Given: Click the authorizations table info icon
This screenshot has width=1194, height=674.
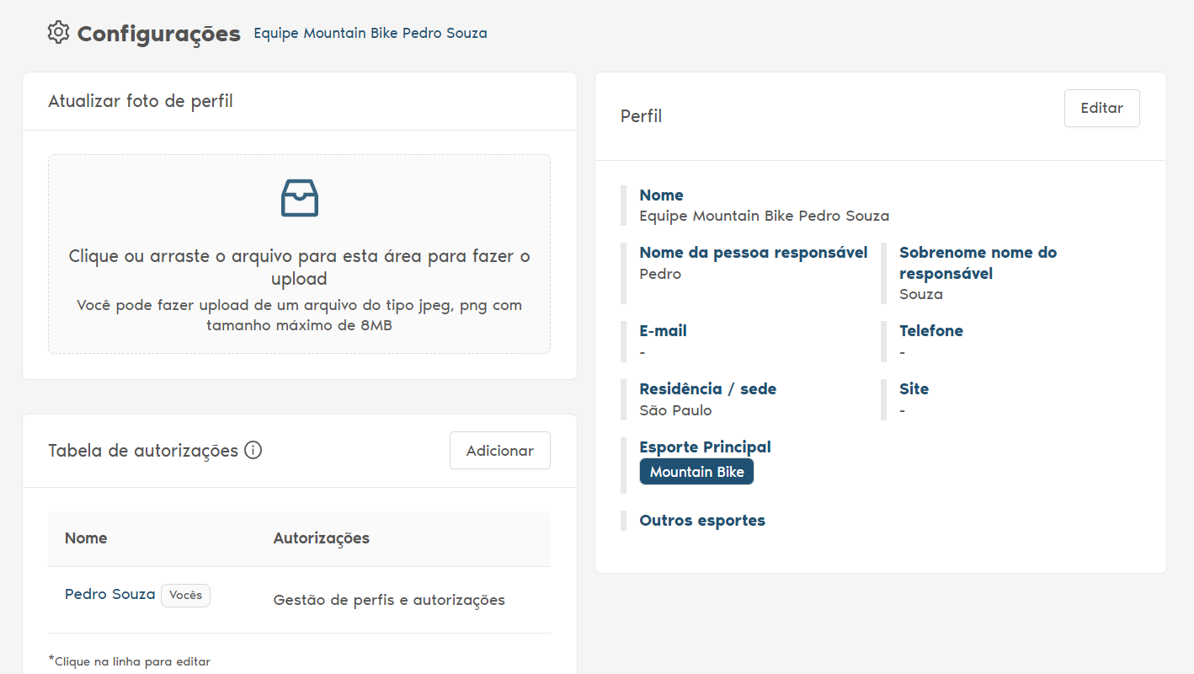Looking at the screenshot, I should click(253, 451).
